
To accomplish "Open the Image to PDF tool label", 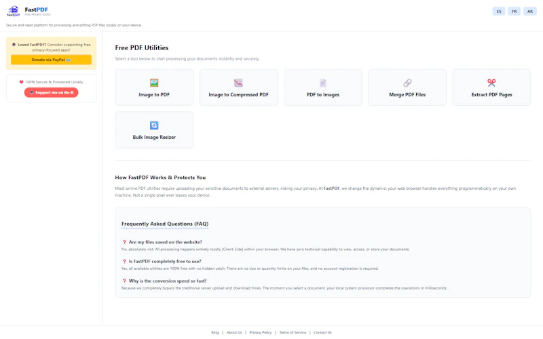I will click(154, 94).
